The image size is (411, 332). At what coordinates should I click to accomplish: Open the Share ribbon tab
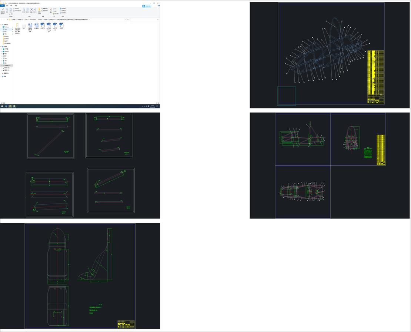[x=11, y=6]
